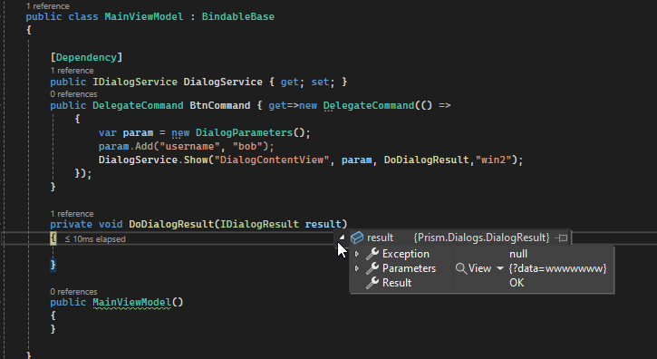Collapse the result datatip arrow

pos(342,238)
